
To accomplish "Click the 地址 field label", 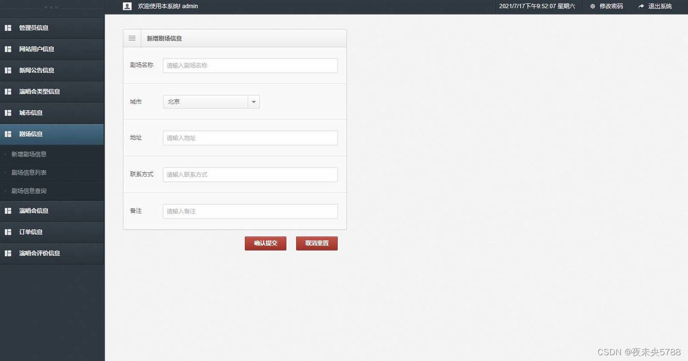I will click(136, 138).
